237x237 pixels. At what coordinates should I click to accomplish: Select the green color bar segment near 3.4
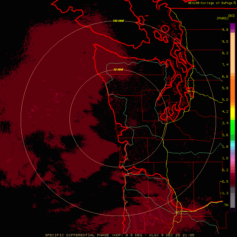[233, 127]
